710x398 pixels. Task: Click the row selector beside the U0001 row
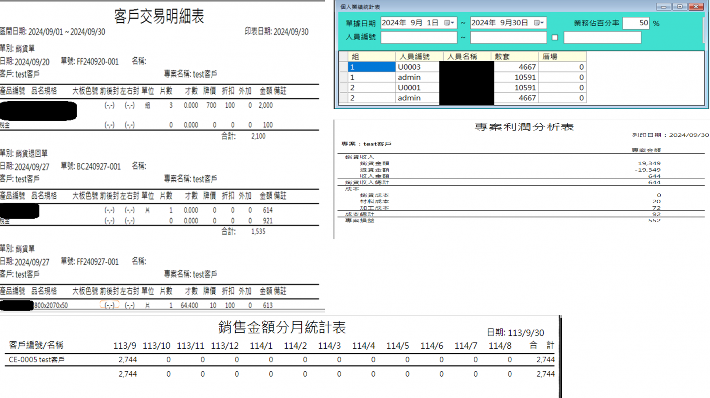click(x=343, y=87)
